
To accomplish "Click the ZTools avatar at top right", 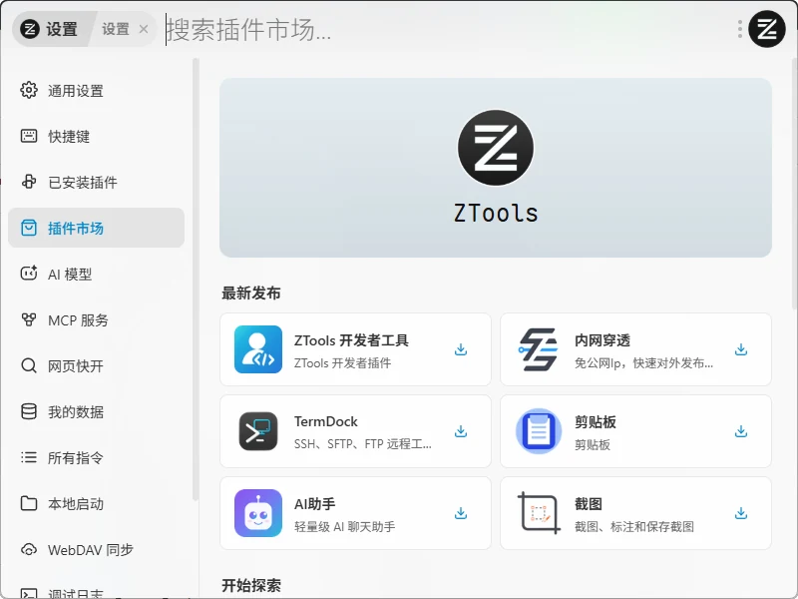I will [x=766, y=29].
